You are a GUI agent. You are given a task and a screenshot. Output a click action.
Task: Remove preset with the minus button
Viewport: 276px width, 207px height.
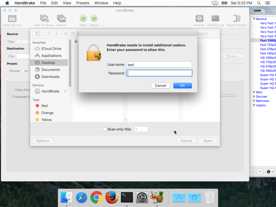coord(260,171)
